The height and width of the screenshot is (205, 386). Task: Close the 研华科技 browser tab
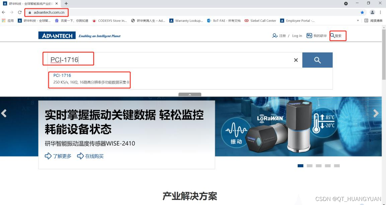(x=57, y=4)
